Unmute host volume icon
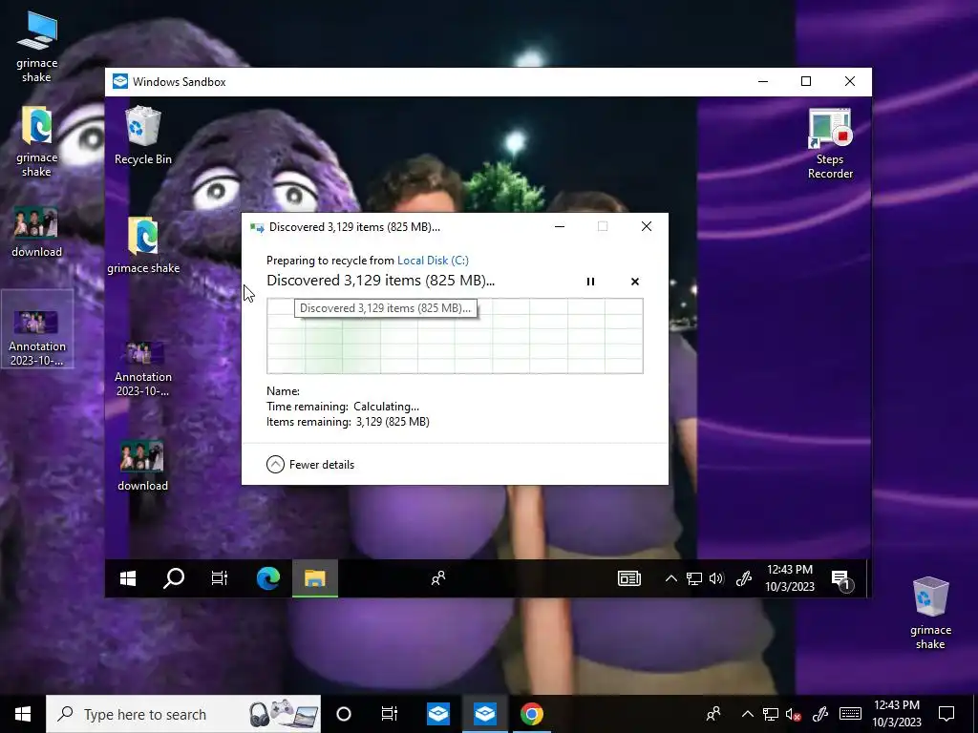The height and width of the screenshot is (733, 978). click(793, 714)
